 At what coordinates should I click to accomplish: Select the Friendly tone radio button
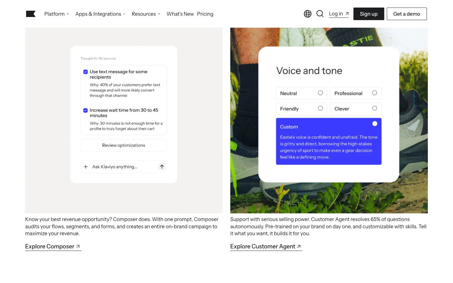click(x=320, y=108)
